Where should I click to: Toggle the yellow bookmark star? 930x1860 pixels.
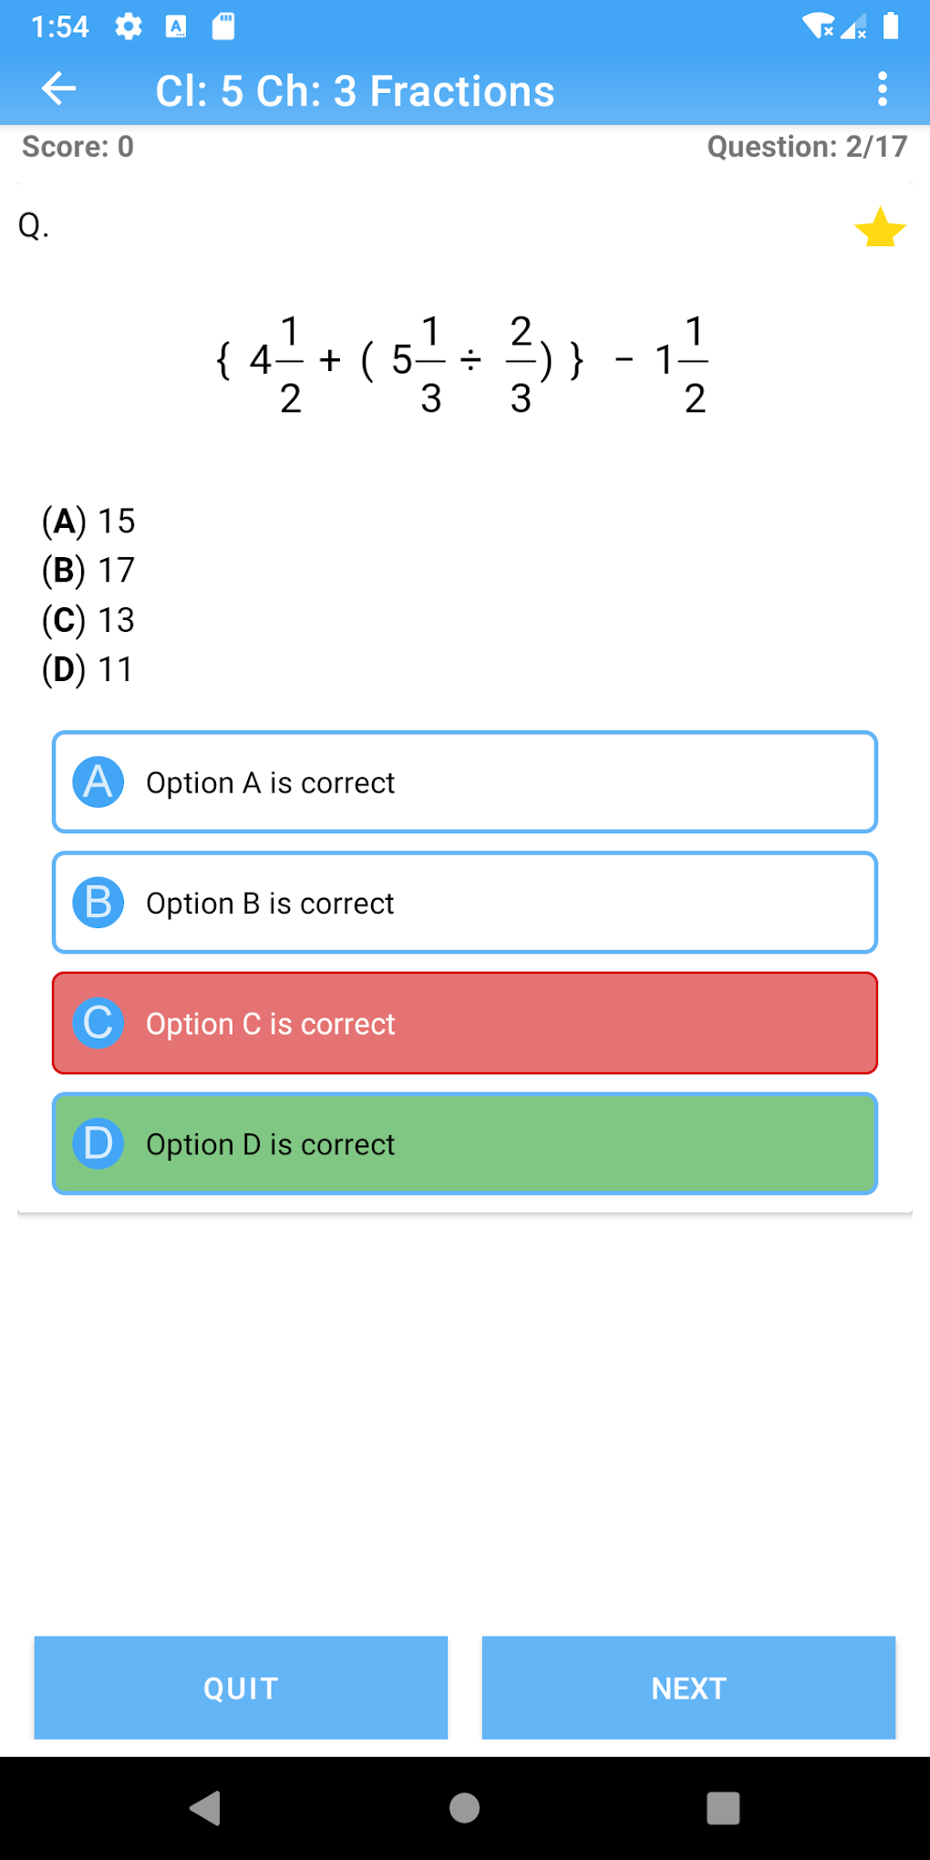(880, 228)
